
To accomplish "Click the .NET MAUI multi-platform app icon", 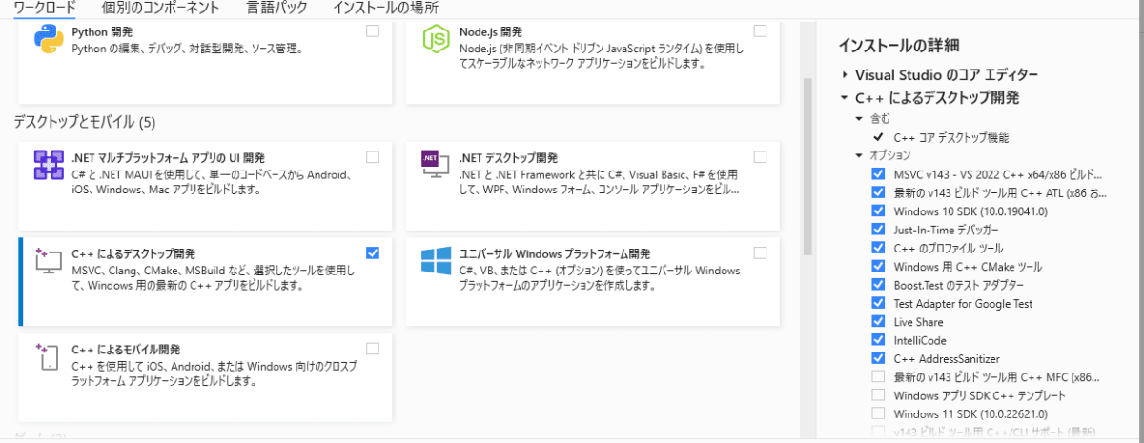I will pyautogui.click(x=49, y=166).
